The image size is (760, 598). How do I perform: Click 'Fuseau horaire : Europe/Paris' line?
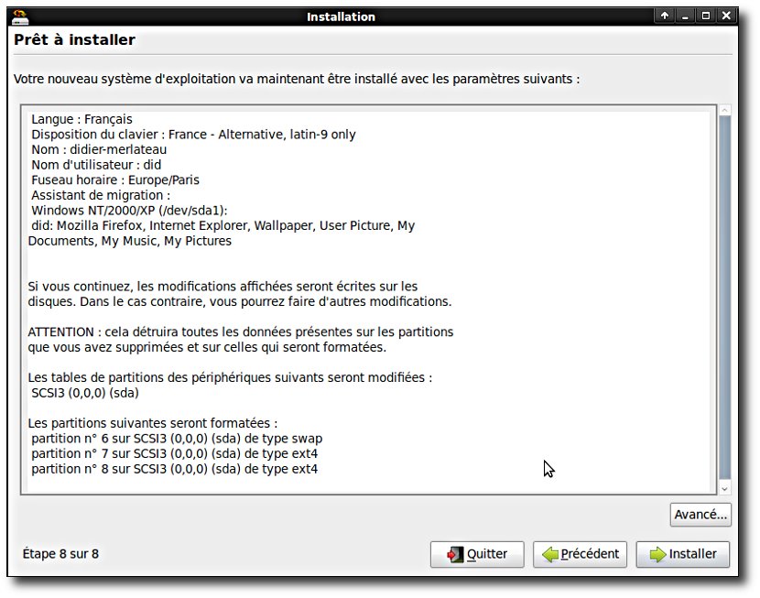click(115, 179)
